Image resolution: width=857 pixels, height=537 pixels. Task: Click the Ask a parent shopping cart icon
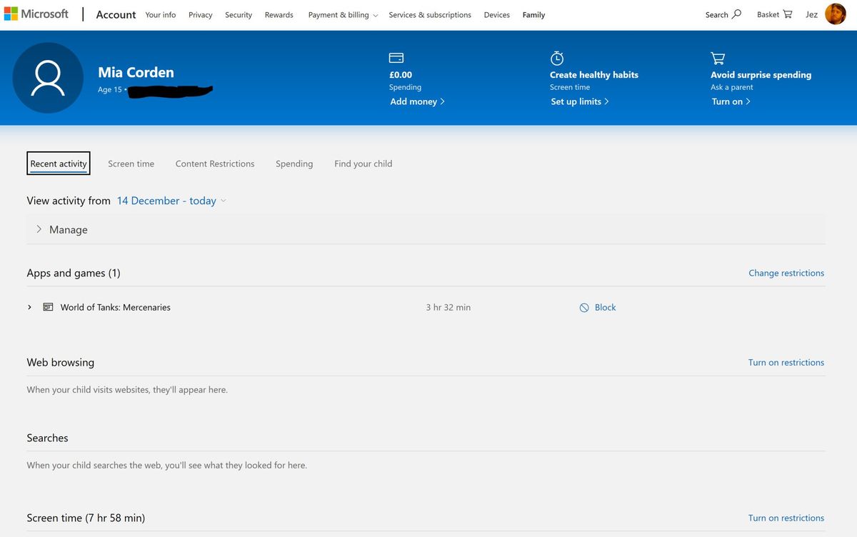coord(717,57)
